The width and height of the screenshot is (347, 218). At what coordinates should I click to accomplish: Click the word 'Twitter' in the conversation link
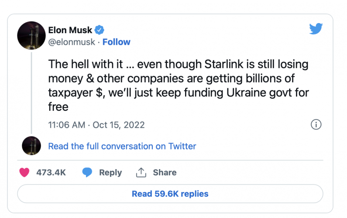point(181,146)
